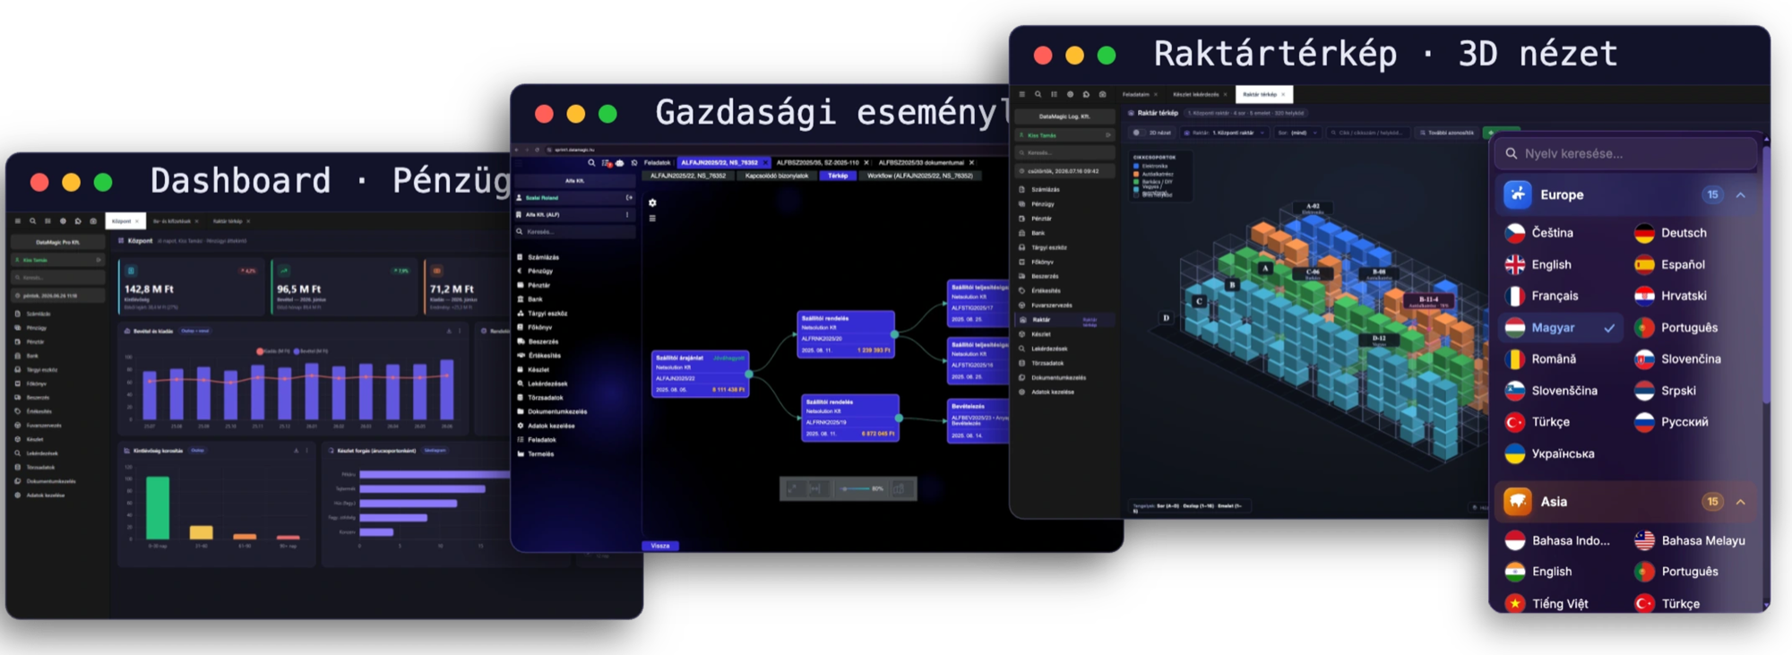The height and width of the screenshot is (655, 1792).
Task: Click the orange legend swatch in Cikkcsoportok
Action: [1136, 174]
